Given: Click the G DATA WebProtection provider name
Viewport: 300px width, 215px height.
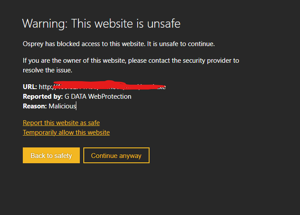Looking at the screenshot, I should pos(98,96).
